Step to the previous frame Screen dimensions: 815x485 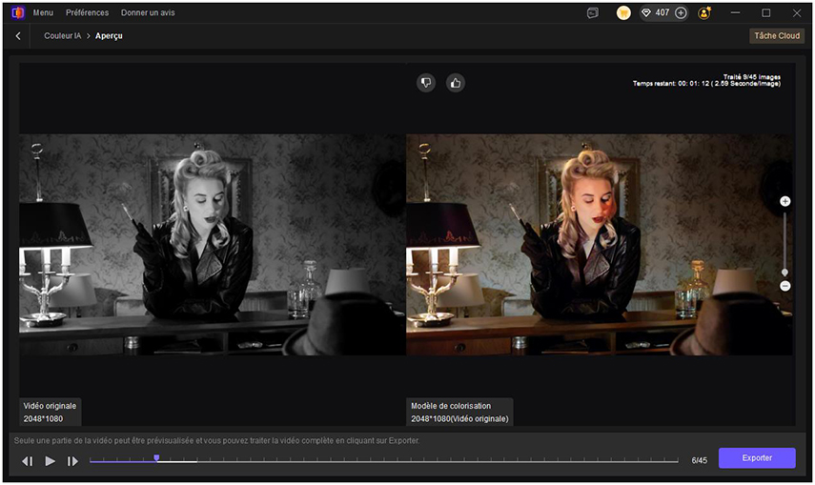coord(28,461)
